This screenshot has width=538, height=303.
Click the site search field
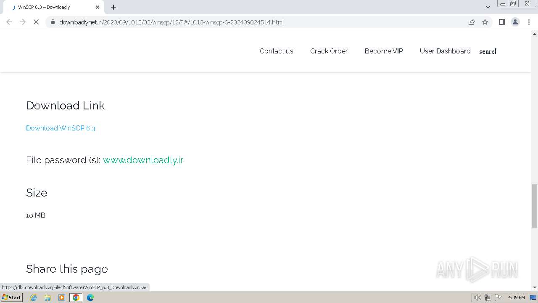(488, 51)
